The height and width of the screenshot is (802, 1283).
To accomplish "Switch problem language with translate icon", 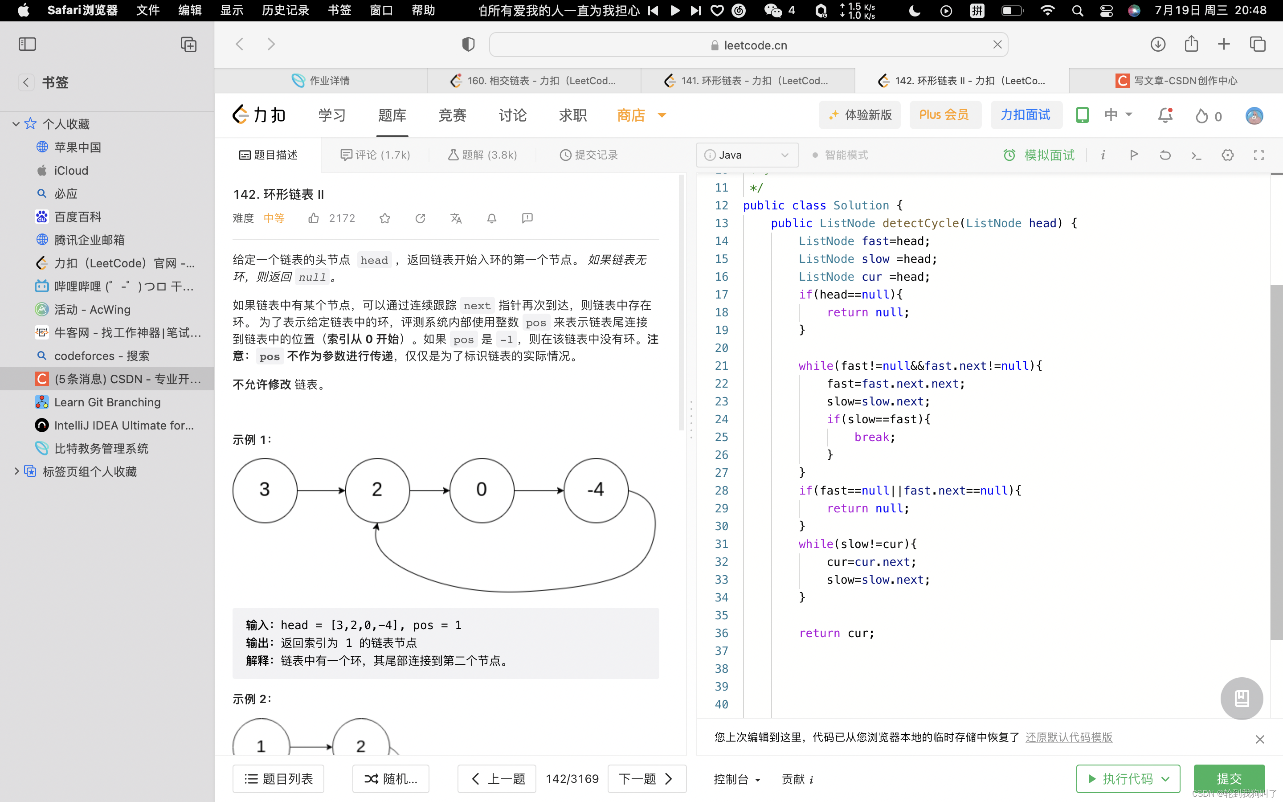I will pos(456,218).
